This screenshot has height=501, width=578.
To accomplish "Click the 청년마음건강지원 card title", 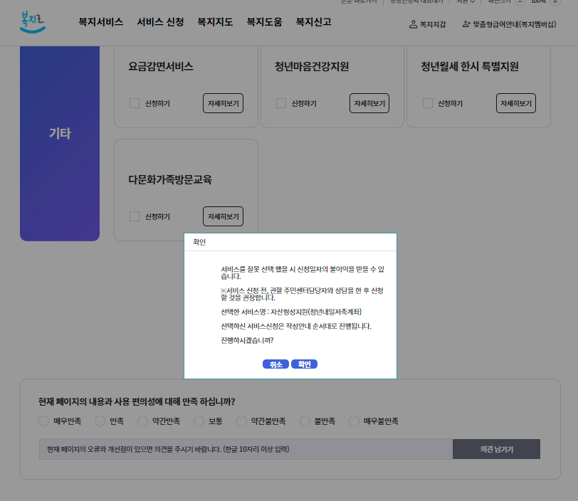I will click(312, 67).
